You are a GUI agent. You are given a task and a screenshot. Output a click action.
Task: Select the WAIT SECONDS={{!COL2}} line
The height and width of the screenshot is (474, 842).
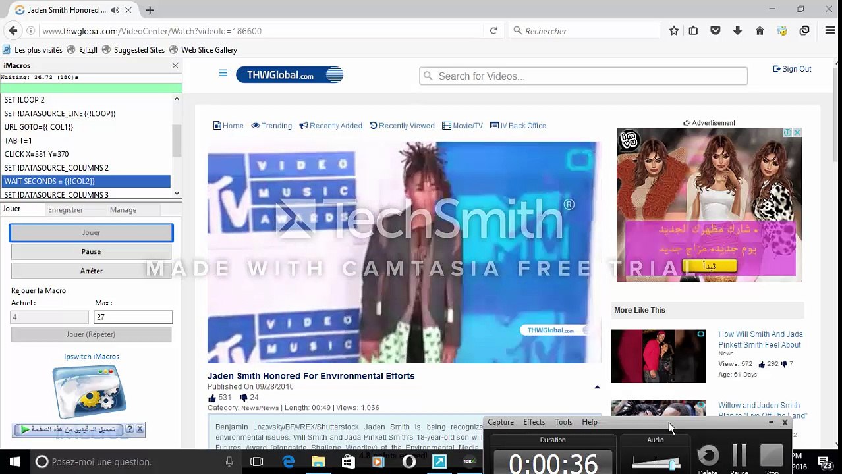tap(86, 181)
